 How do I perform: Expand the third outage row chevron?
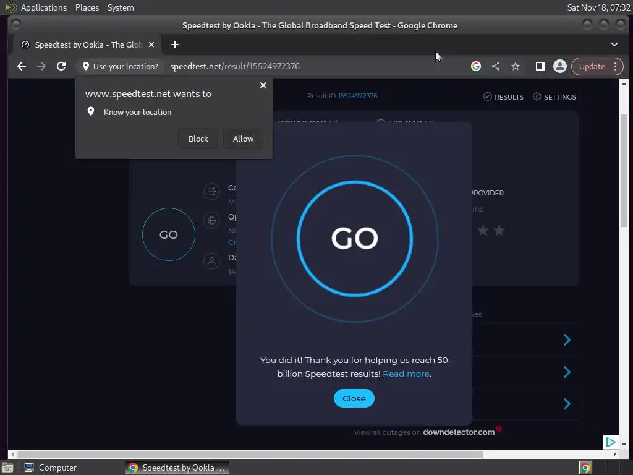(x=567, y=404)
